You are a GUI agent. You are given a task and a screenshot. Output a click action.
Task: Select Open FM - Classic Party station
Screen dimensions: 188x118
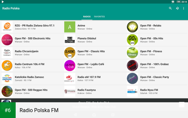coord(155,77)
